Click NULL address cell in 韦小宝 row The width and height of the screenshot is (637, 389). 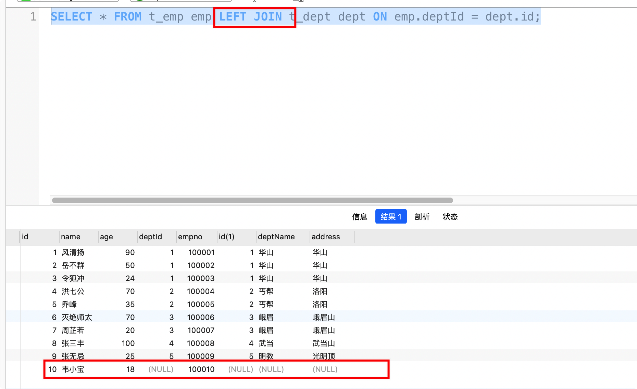point(325,369)
